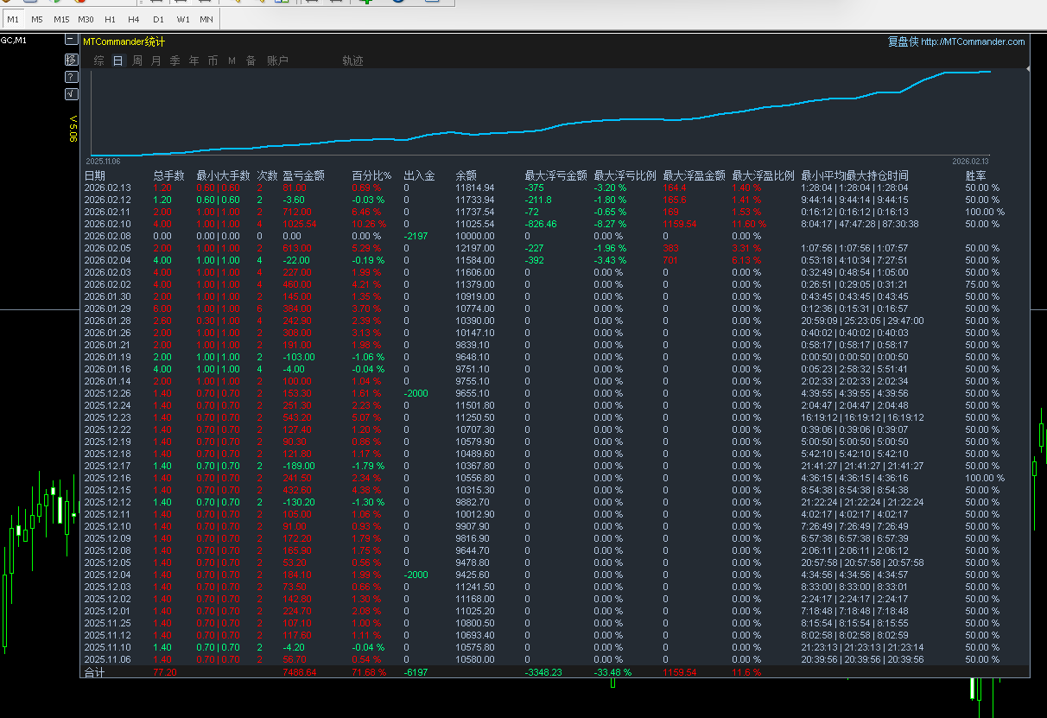Viewport: 1047px width, 718px height.
Task: Click the small arrow at chart's right edge
Action: click(1028, 67)
